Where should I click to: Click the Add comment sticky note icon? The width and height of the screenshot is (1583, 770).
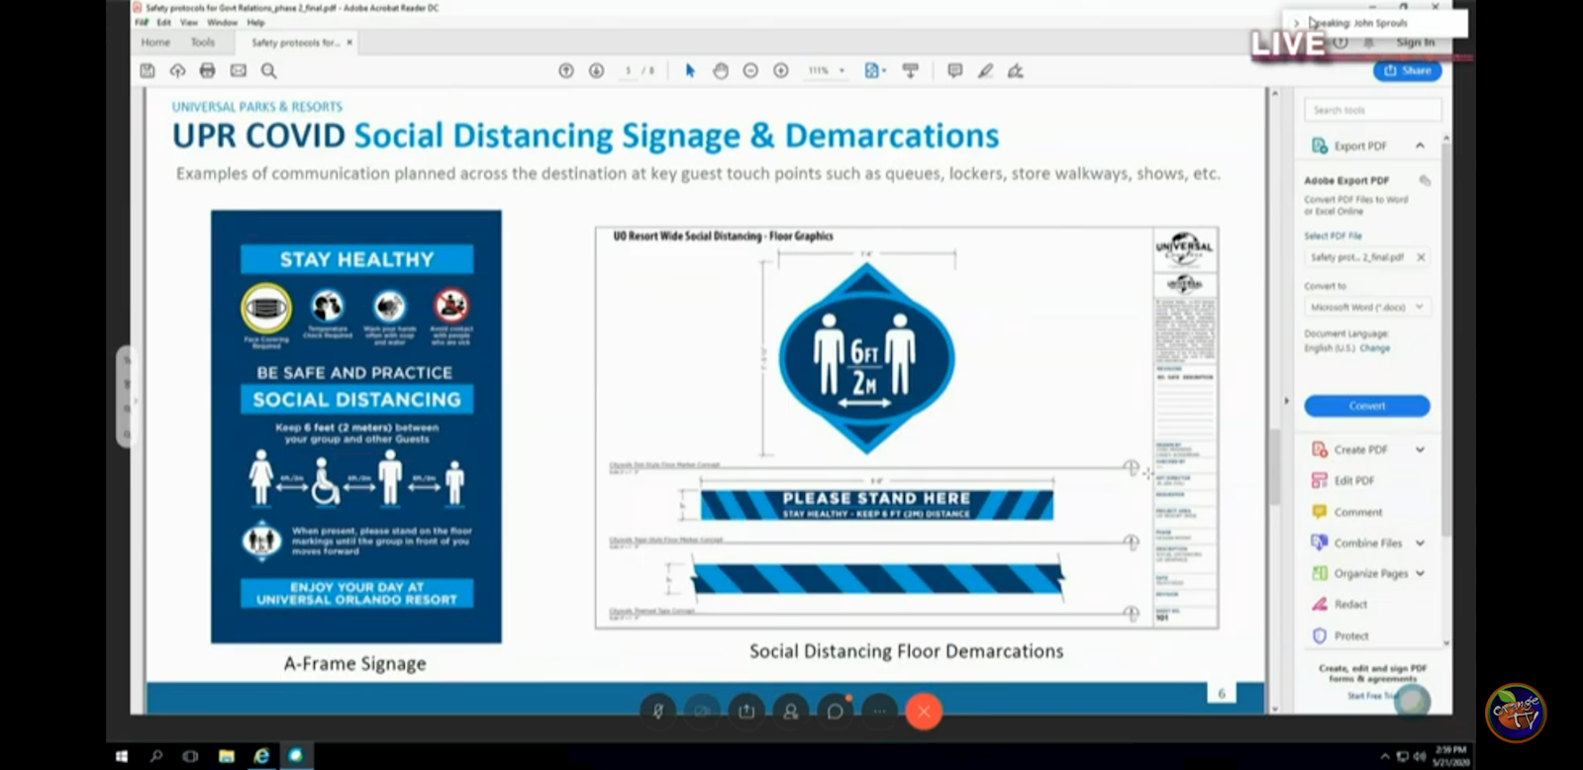954,70
